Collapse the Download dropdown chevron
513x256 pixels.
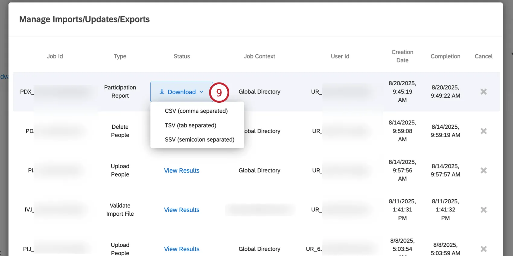202,92
